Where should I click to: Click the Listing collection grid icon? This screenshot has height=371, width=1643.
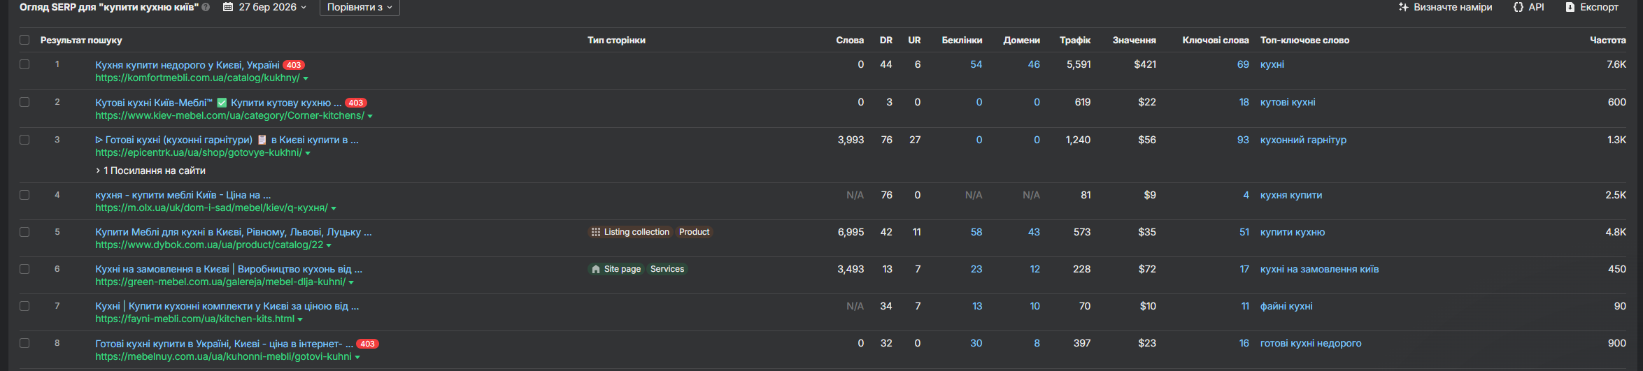click(x=596, y=232)
